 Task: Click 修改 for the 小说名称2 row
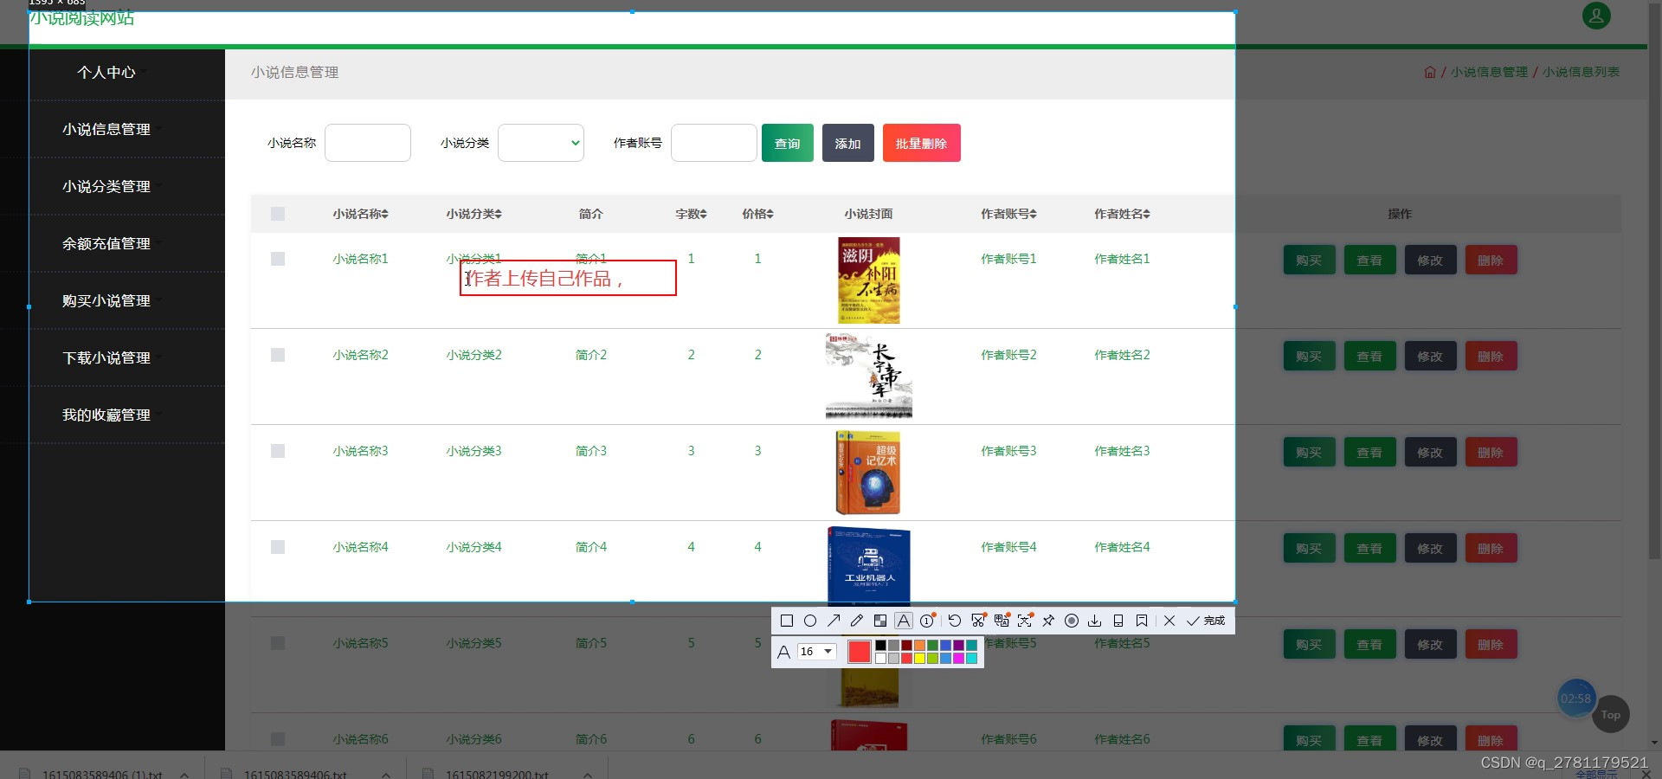point(1430,356)
